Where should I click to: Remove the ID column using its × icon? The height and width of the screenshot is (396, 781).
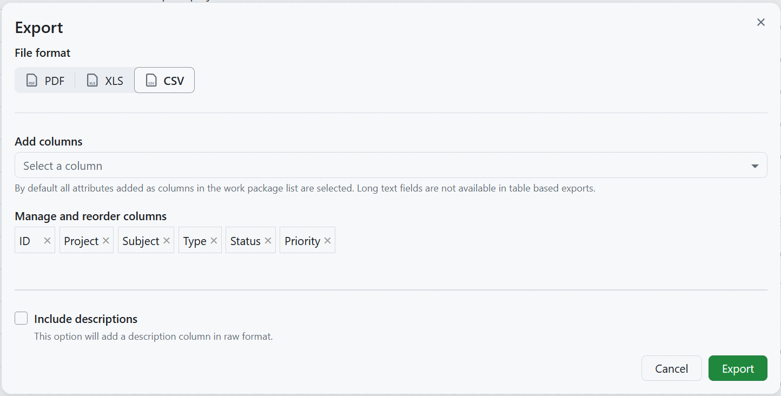[x=47, y=240]
